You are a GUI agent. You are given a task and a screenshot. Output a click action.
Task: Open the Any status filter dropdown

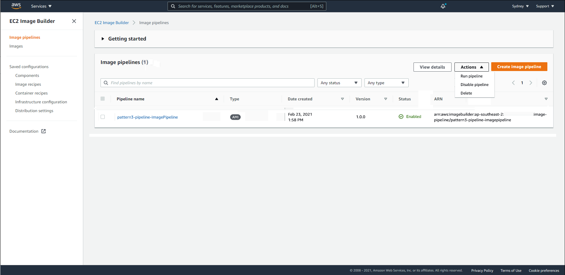tap(340, 83)
